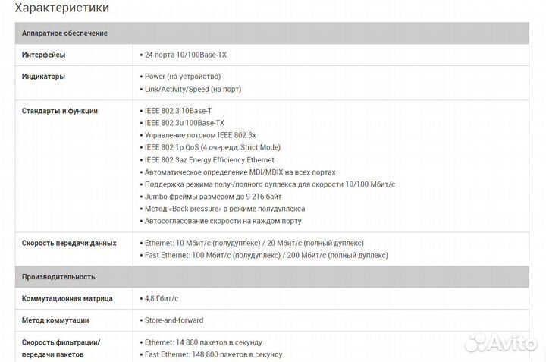
Task: Click the Индикаторы row label
Action: (43, 77)
